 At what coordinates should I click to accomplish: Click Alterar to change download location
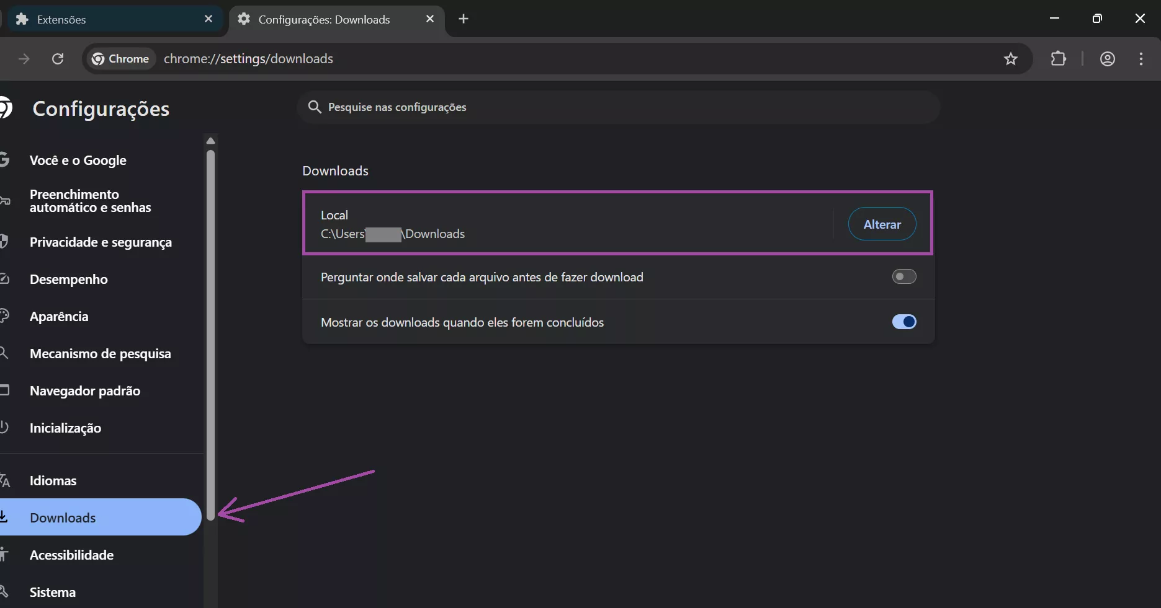pos(882,224)
